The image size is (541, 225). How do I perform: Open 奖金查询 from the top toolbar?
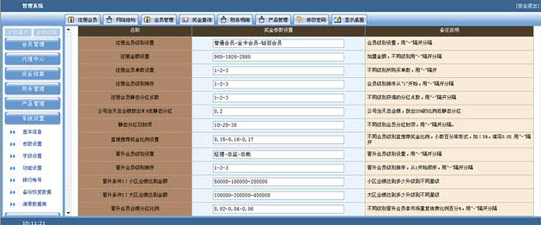197,20
